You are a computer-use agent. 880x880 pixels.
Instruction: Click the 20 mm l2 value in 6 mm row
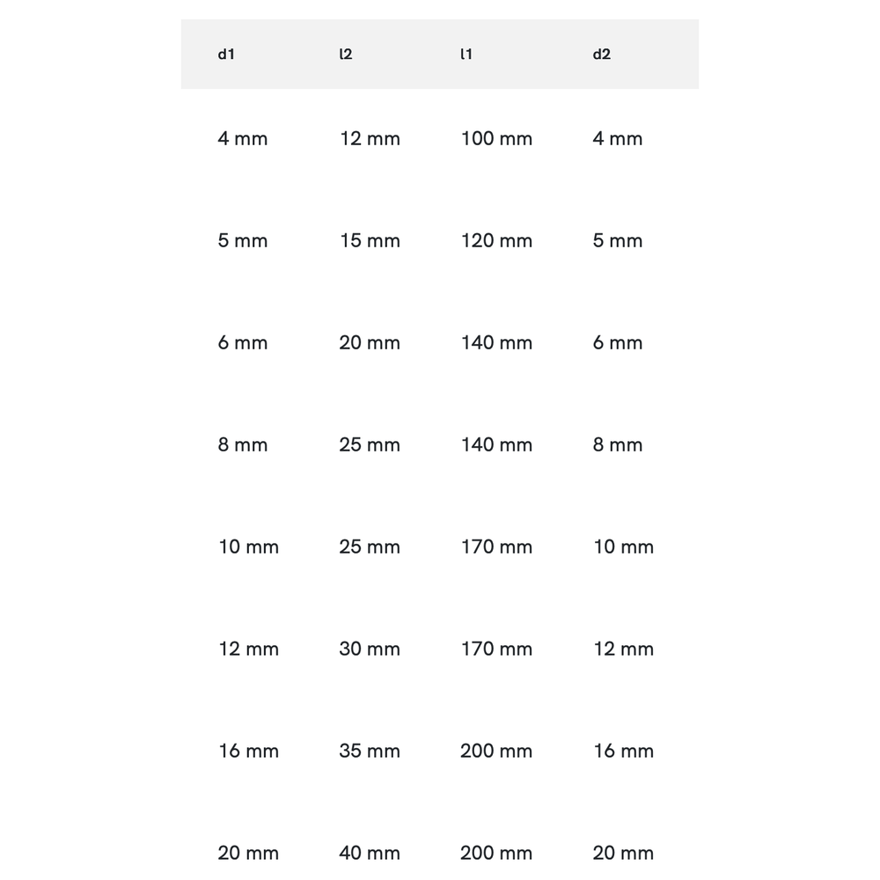click(370, 343)
